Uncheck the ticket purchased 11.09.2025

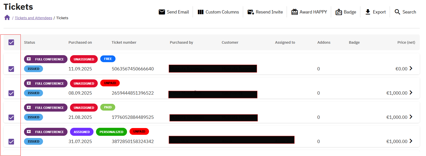point(11,69)
